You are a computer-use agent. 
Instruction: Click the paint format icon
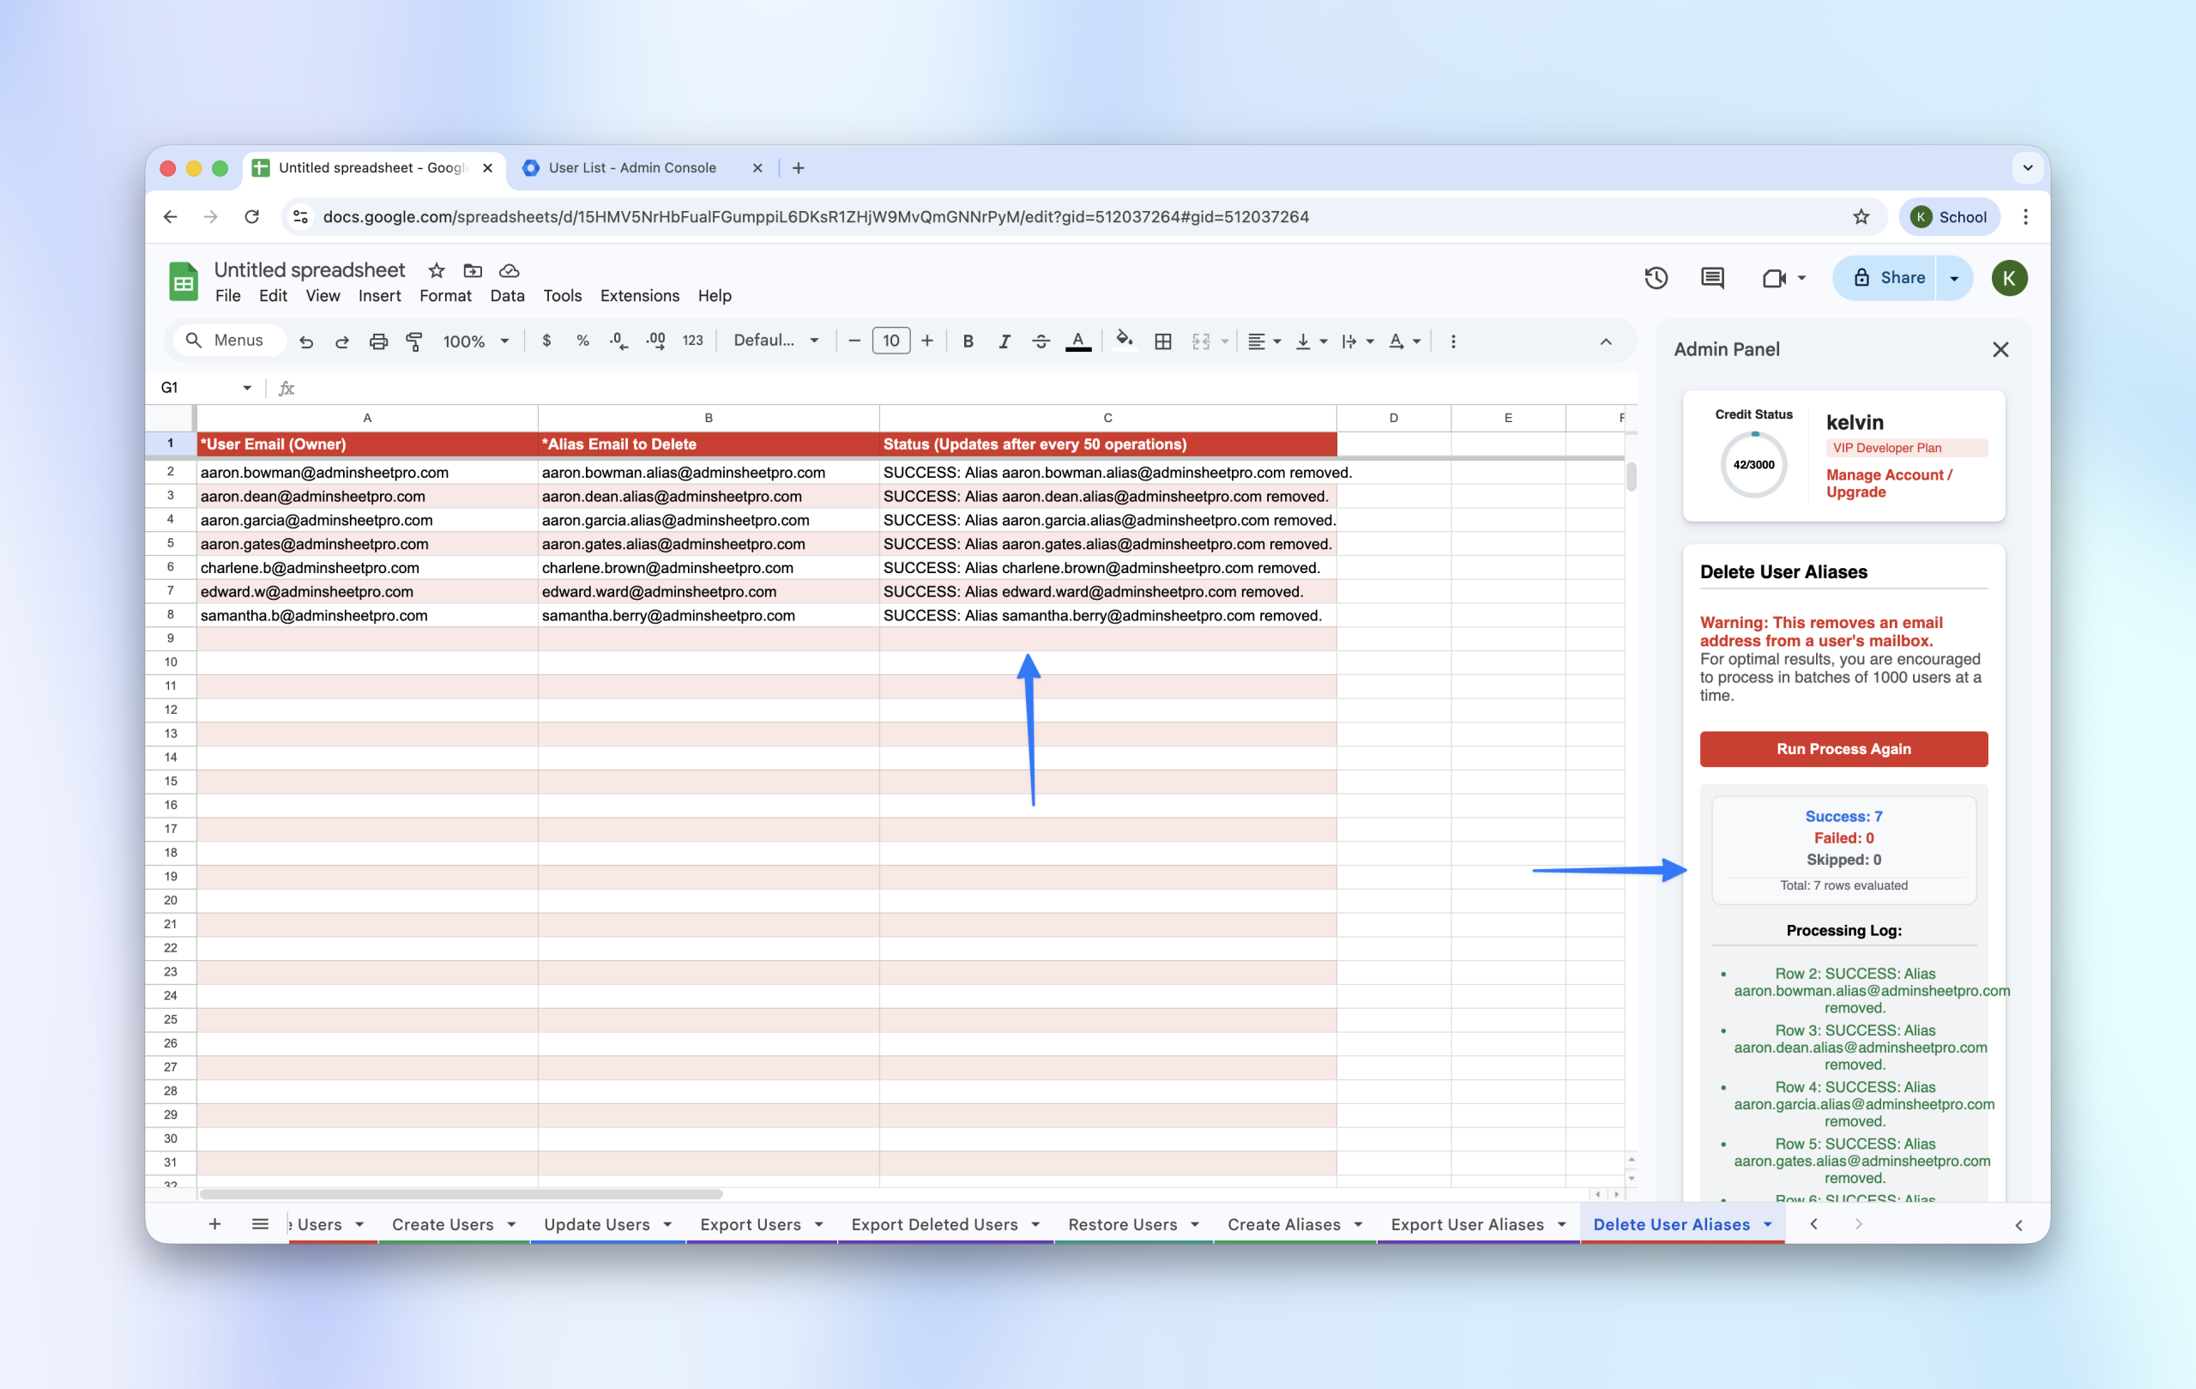coord(414,341)
